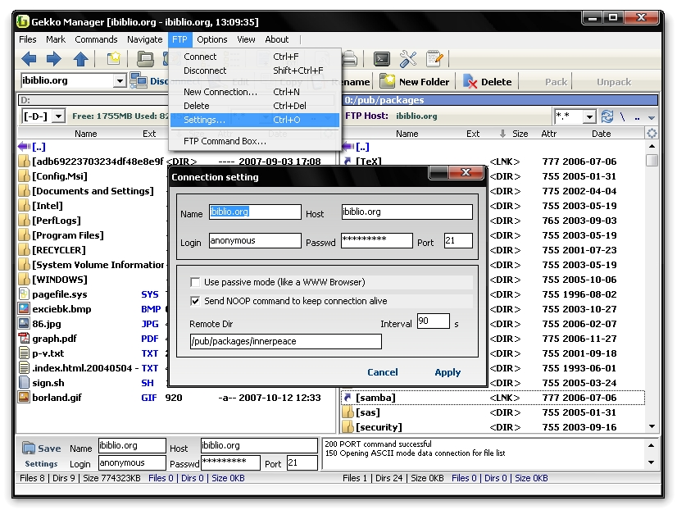Click the Delete button with red X
This screenshot has width=677, height=510.
point(488,82)
